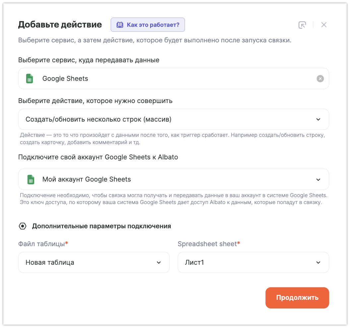Expand the Spreadsheet sheet dropdown chevron
This screenshot has height=328, width=350.
click(x=318, y=262)
